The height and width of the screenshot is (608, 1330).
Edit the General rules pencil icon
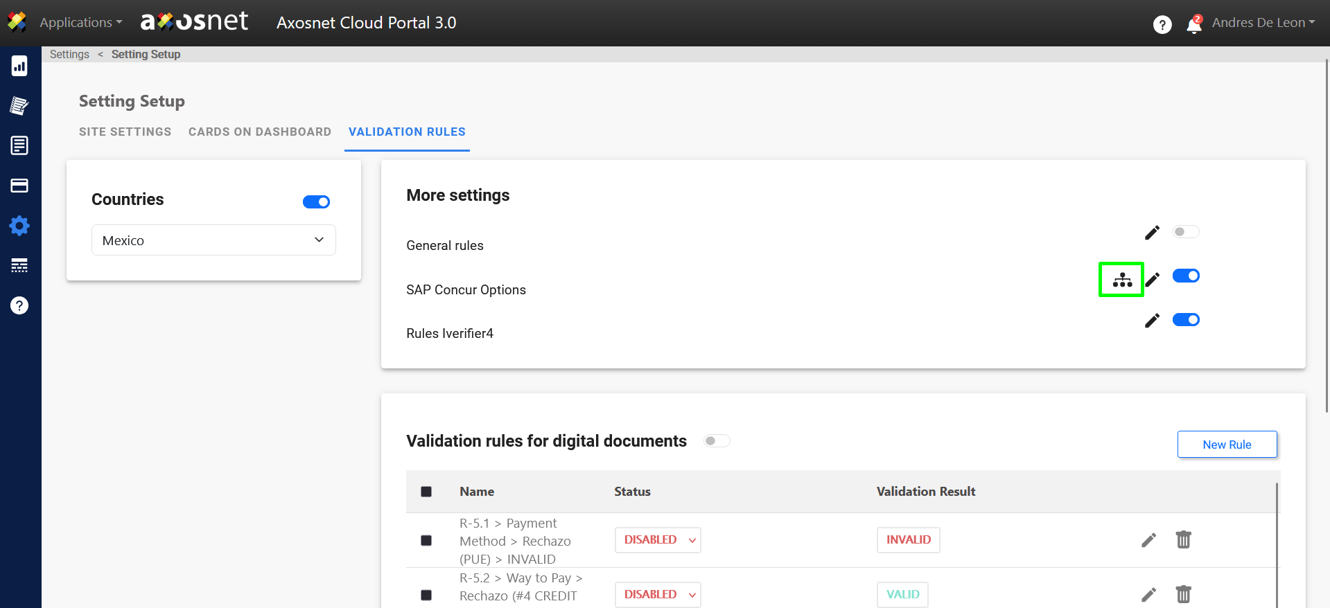1152,233
